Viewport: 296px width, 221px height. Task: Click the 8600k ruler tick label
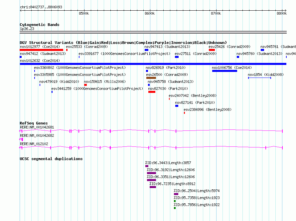tap(150, 13)
